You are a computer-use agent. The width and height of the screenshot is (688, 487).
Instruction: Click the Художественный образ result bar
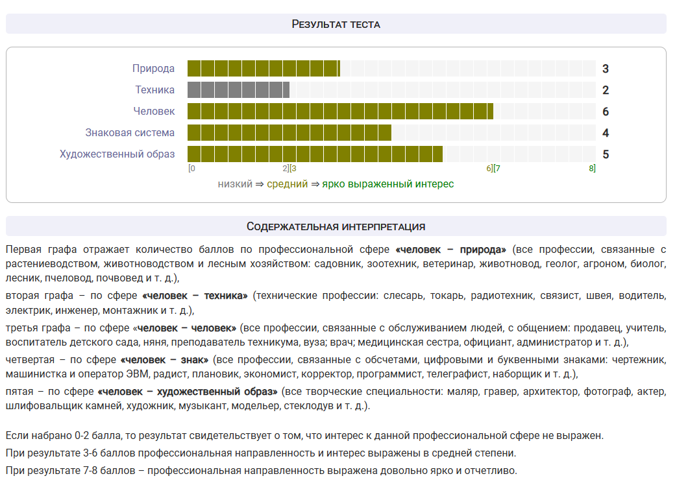coord(315,154)
